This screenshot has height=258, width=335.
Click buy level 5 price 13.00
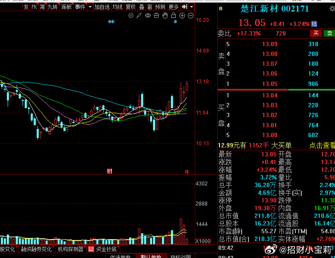coord(270,135)
